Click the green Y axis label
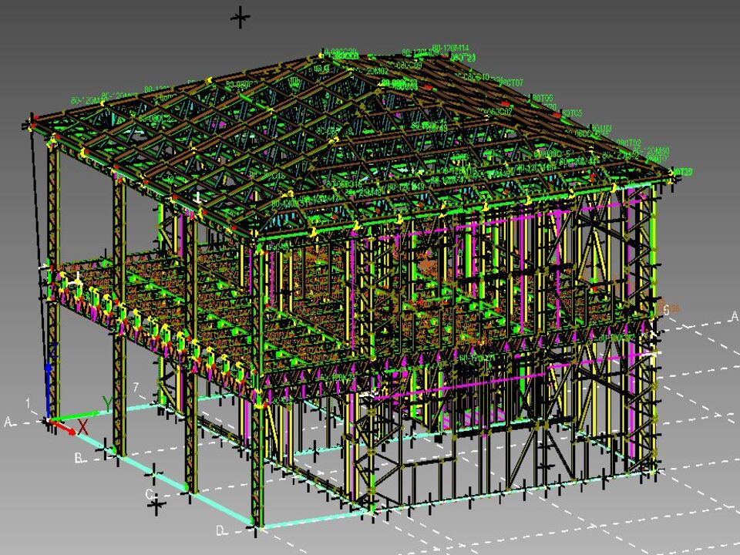Image resolution: width=740 pixels, height=555 pixels. click(x=108, y=403)
